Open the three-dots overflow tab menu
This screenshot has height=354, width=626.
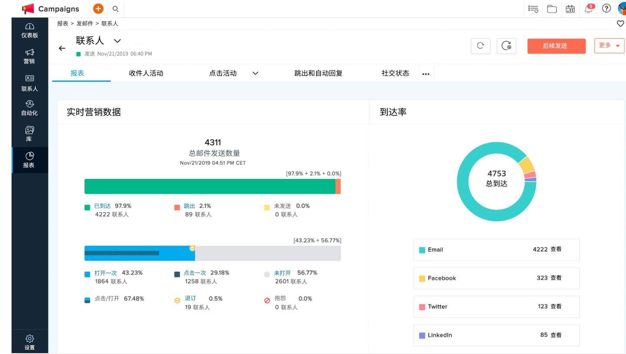tap(426, 74)
